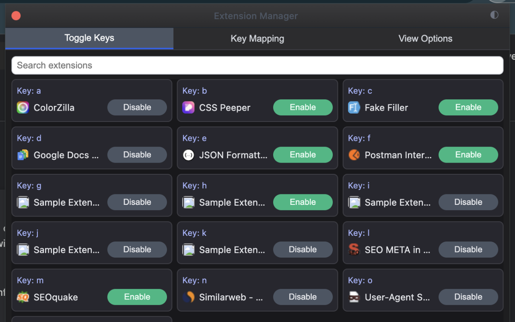
Task: Click the User-Agent Switcher extension icon
Action: [354, 297]
